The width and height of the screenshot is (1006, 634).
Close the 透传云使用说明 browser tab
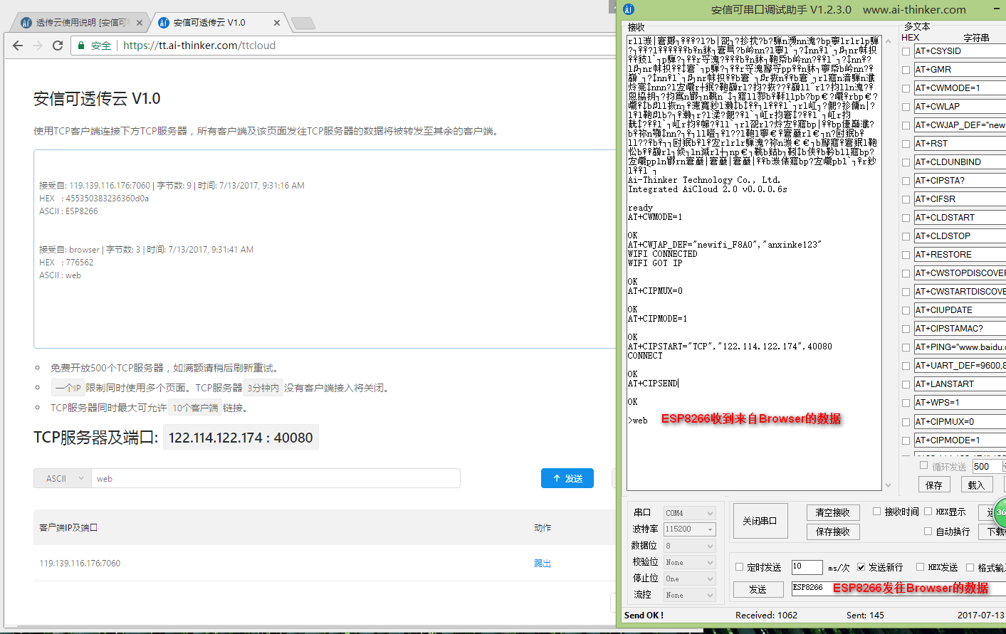pyautogui.click(x=140, y=23)
